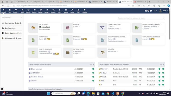Close the derniers clients modifiés widget

94,65
